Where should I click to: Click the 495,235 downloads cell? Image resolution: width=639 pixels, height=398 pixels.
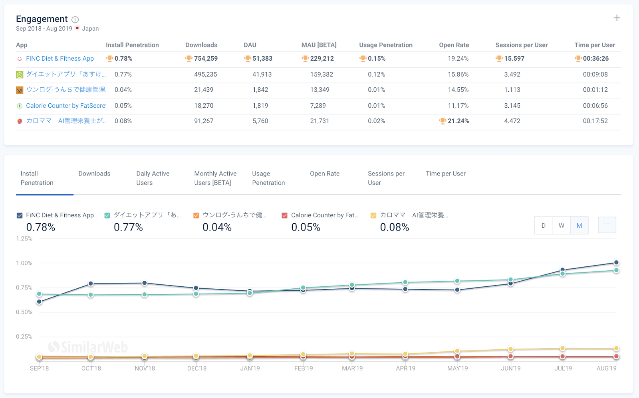tap(206, 75)
